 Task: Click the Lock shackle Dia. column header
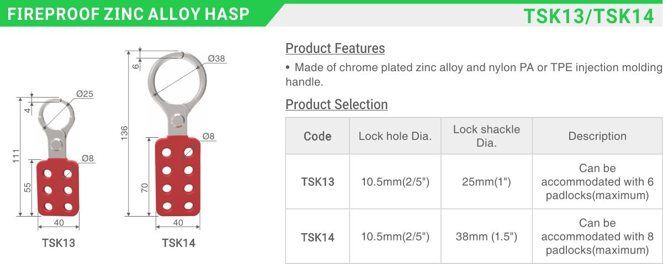[486, 136]
